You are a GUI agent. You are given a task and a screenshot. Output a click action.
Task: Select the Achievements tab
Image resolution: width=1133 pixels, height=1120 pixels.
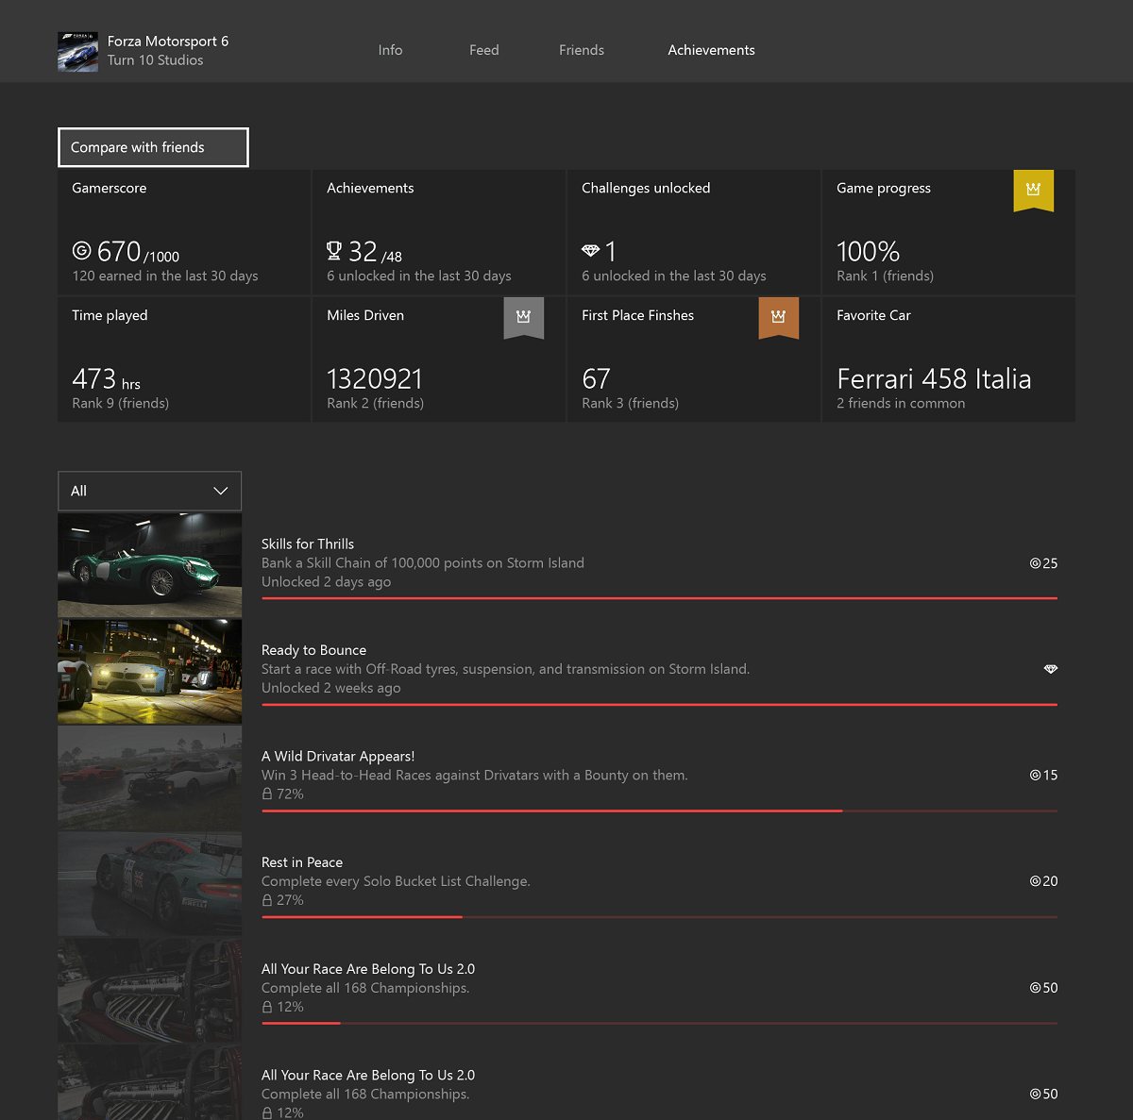pyautogui.click(x=711, y=50)
